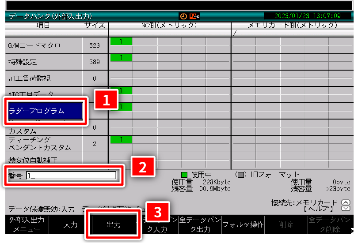Select the 出力 softkey

click(x=114, y=224)
